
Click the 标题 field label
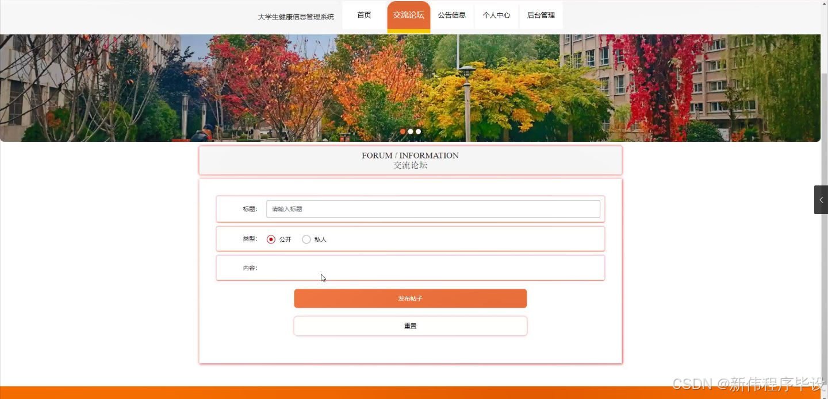[x=250, y=208]
